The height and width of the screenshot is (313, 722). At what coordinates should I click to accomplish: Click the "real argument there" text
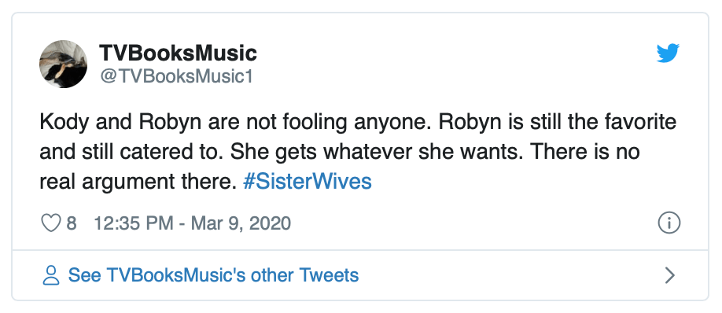pyautogui.click(x=138, y=182)
